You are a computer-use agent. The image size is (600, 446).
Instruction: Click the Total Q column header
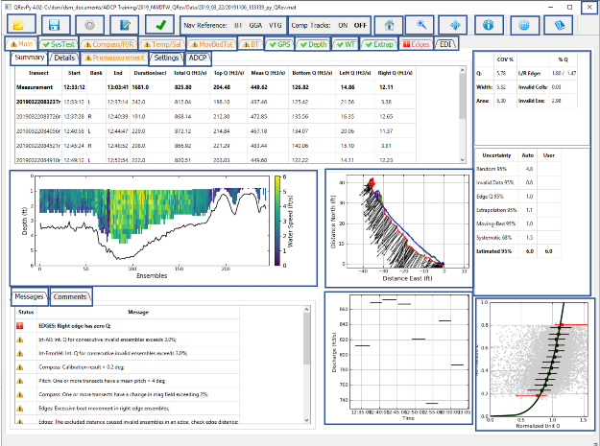coord(190,73)
